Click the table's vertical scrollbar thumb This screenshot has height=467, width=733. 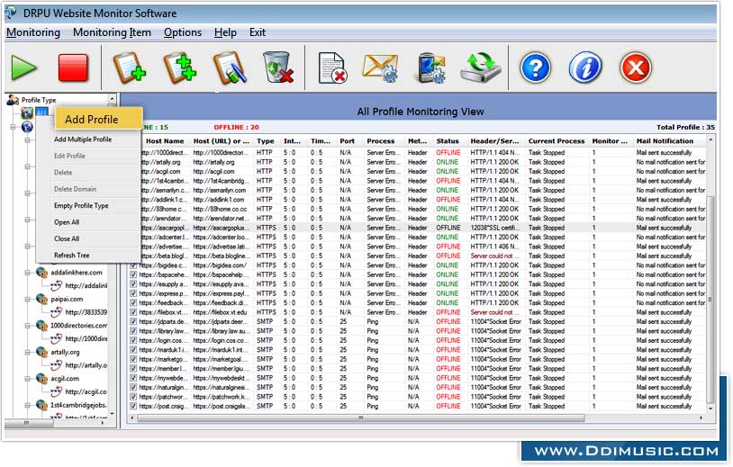(x=710, y=299)
